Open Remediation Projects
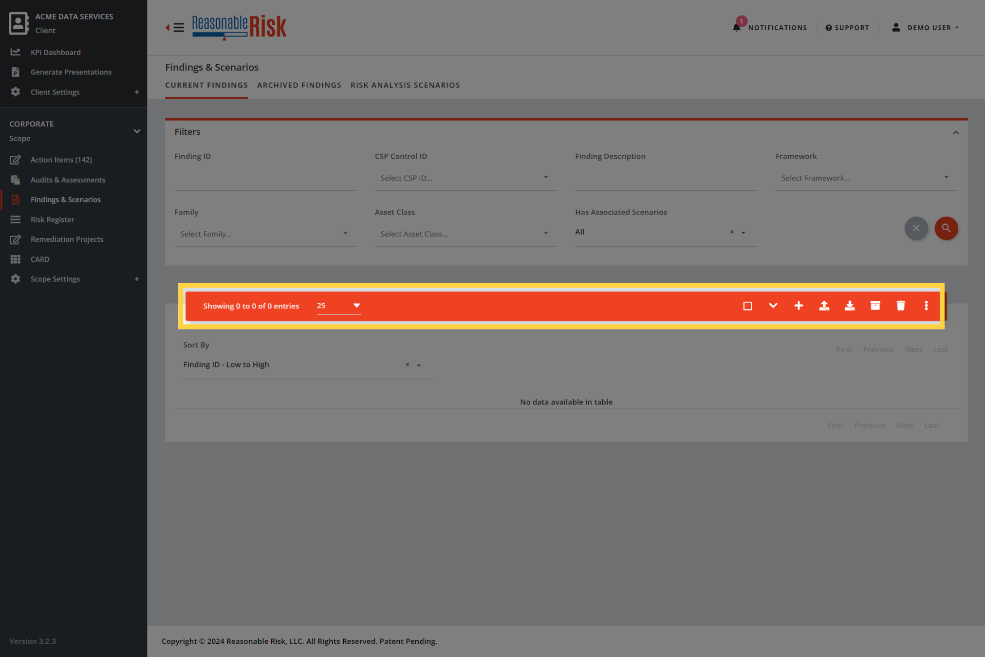This screenshot has width=985, height=657. [67, 239]
